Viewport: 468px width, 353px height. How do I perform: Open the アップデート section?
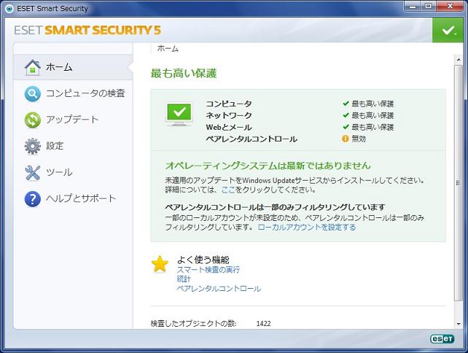pyautogui.click(x=73, y=120)
